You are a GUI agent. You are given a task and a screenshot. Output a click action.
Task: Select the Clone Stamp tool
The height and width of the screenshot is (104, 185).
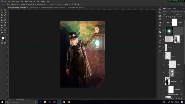tap(2, 20)
